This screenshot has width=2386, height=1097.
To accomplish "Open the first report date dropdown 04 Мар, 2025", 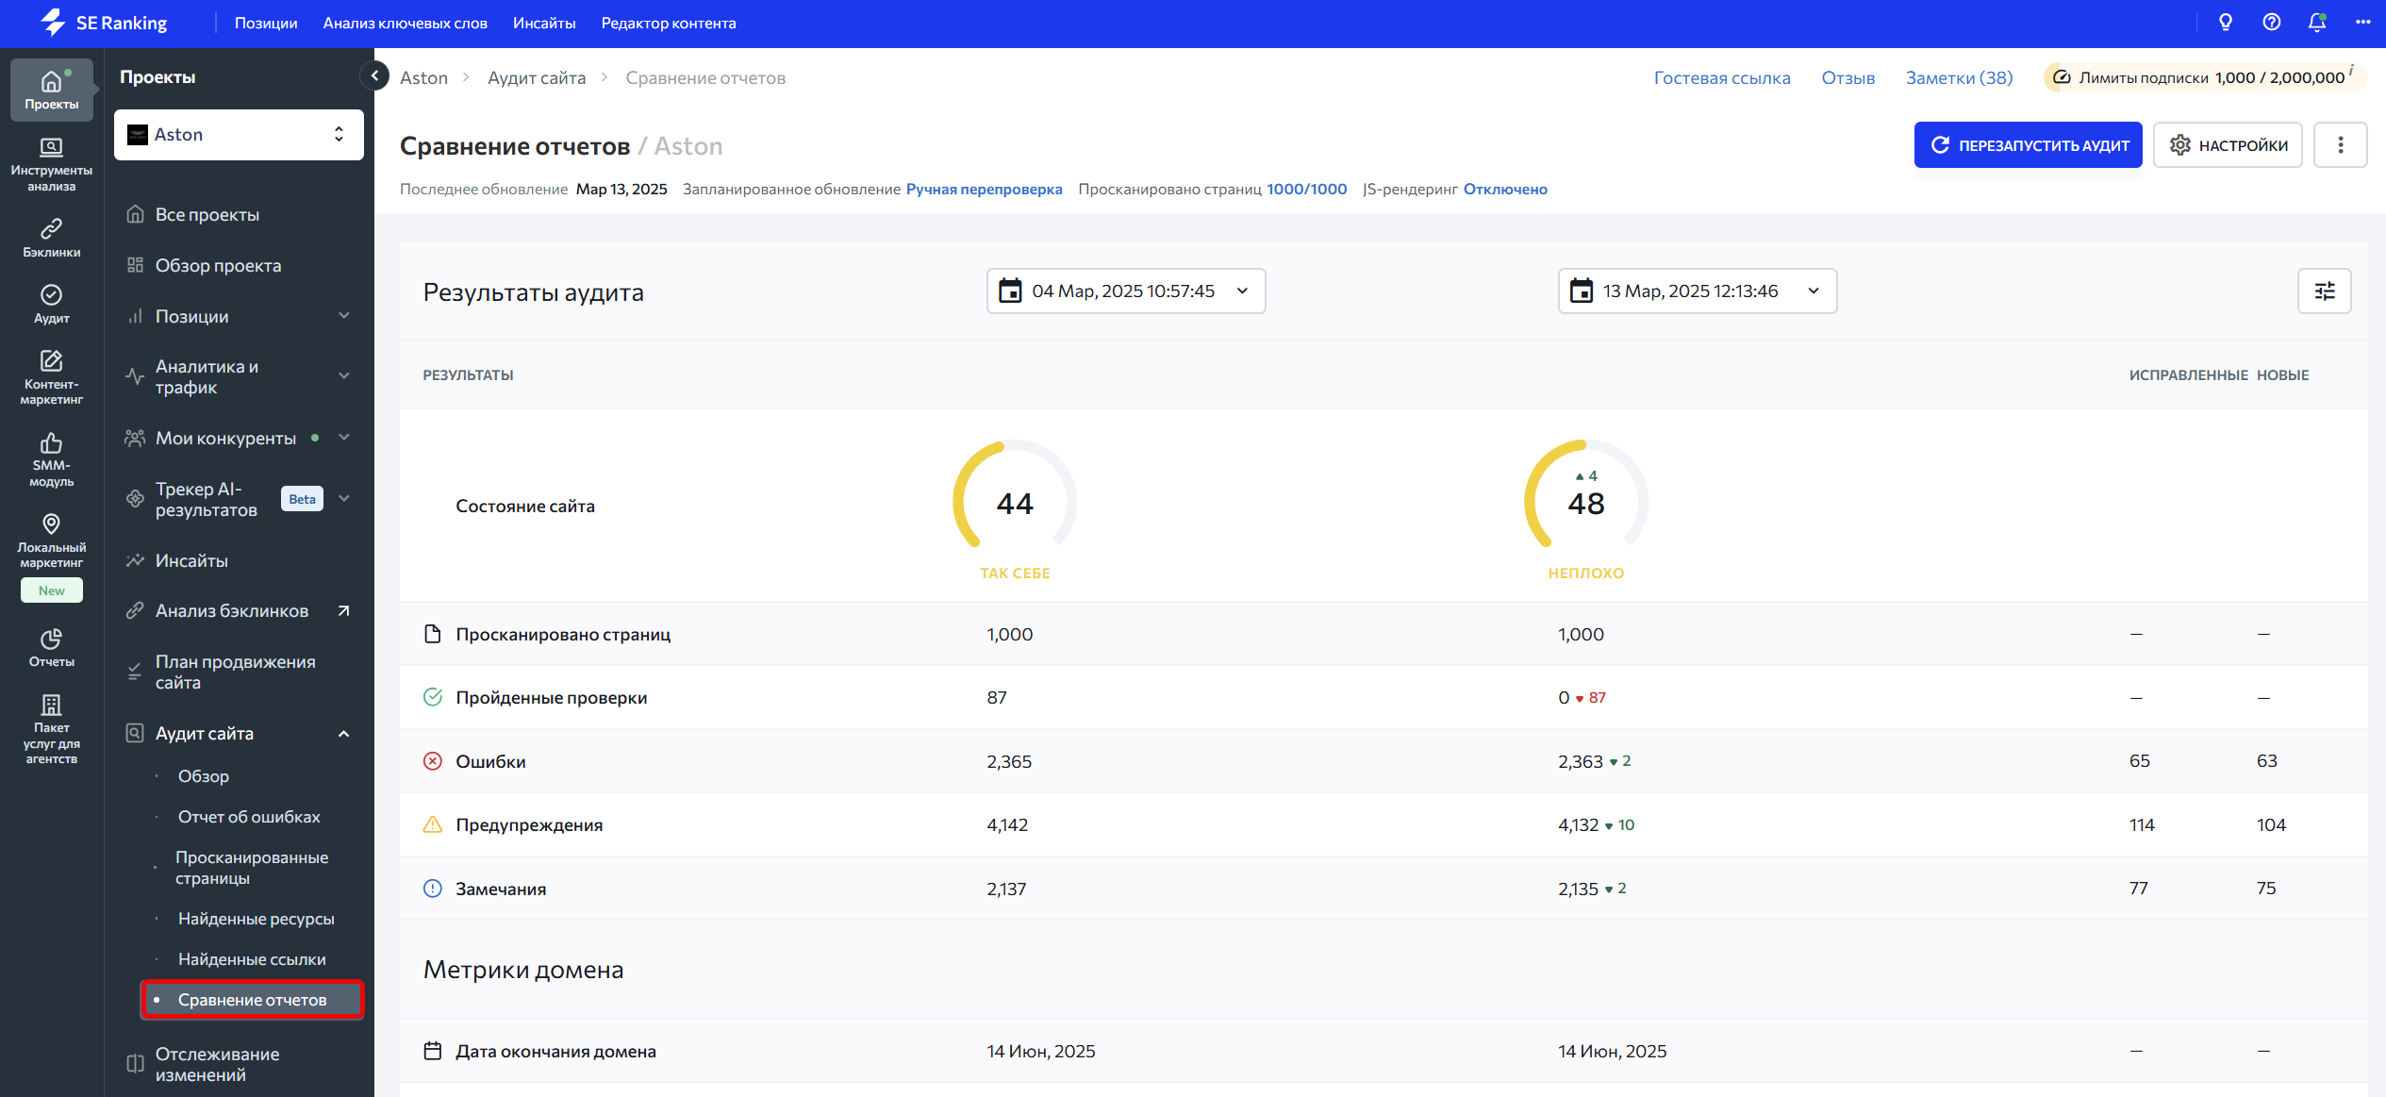I will click(1126, 291).
